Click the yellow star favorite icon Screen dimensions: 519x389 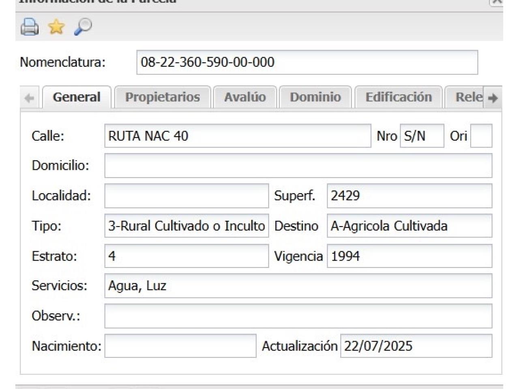56,27
